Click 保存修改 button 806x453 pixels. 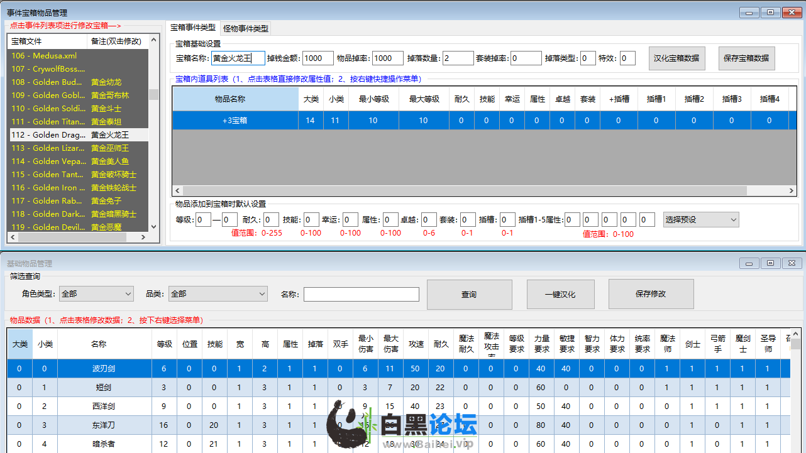coord(651,295)
